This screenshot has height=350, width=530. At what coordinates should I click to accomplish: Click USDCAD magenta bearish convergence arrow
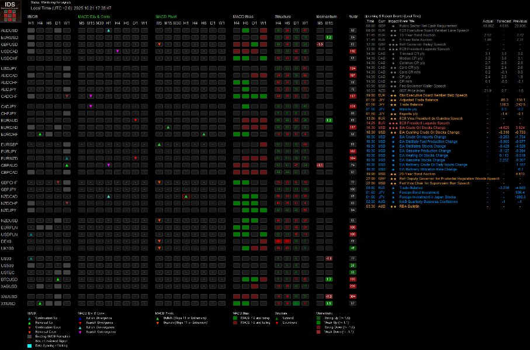coord(117,51)
